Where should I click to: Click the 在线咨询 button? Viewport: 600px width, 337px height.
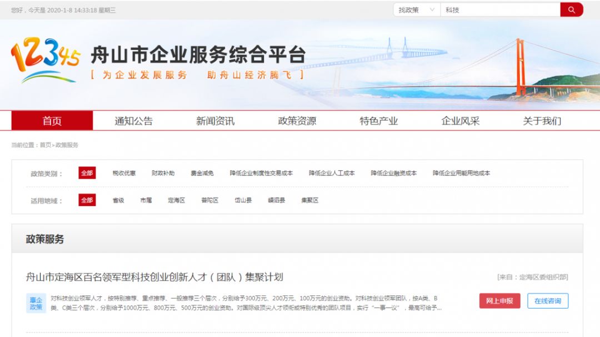(548, 300)
